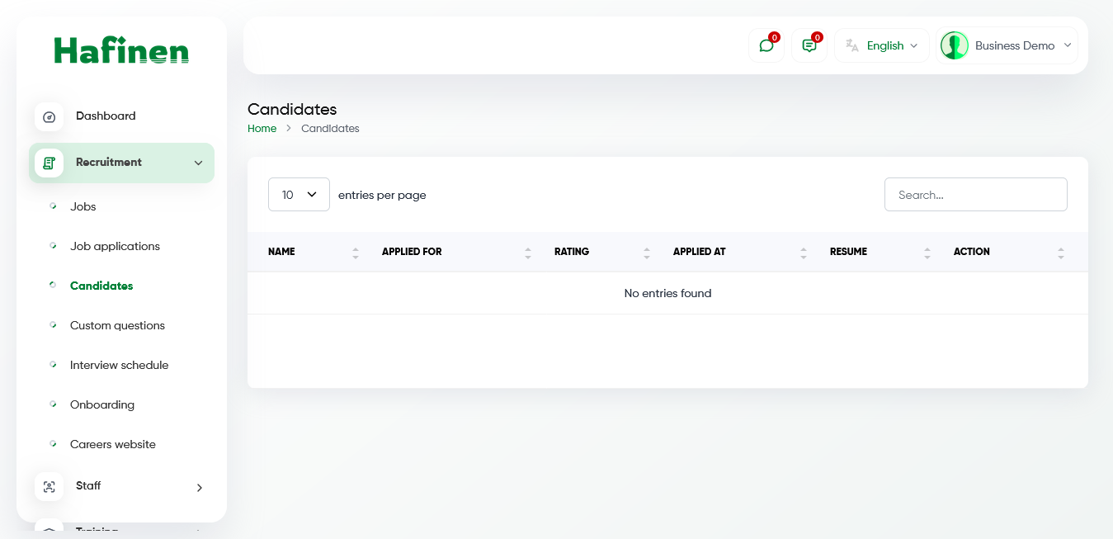Click the Hafinen logo
The width and height of the screenshot is (1113, 539).
(x=121, y=50)
